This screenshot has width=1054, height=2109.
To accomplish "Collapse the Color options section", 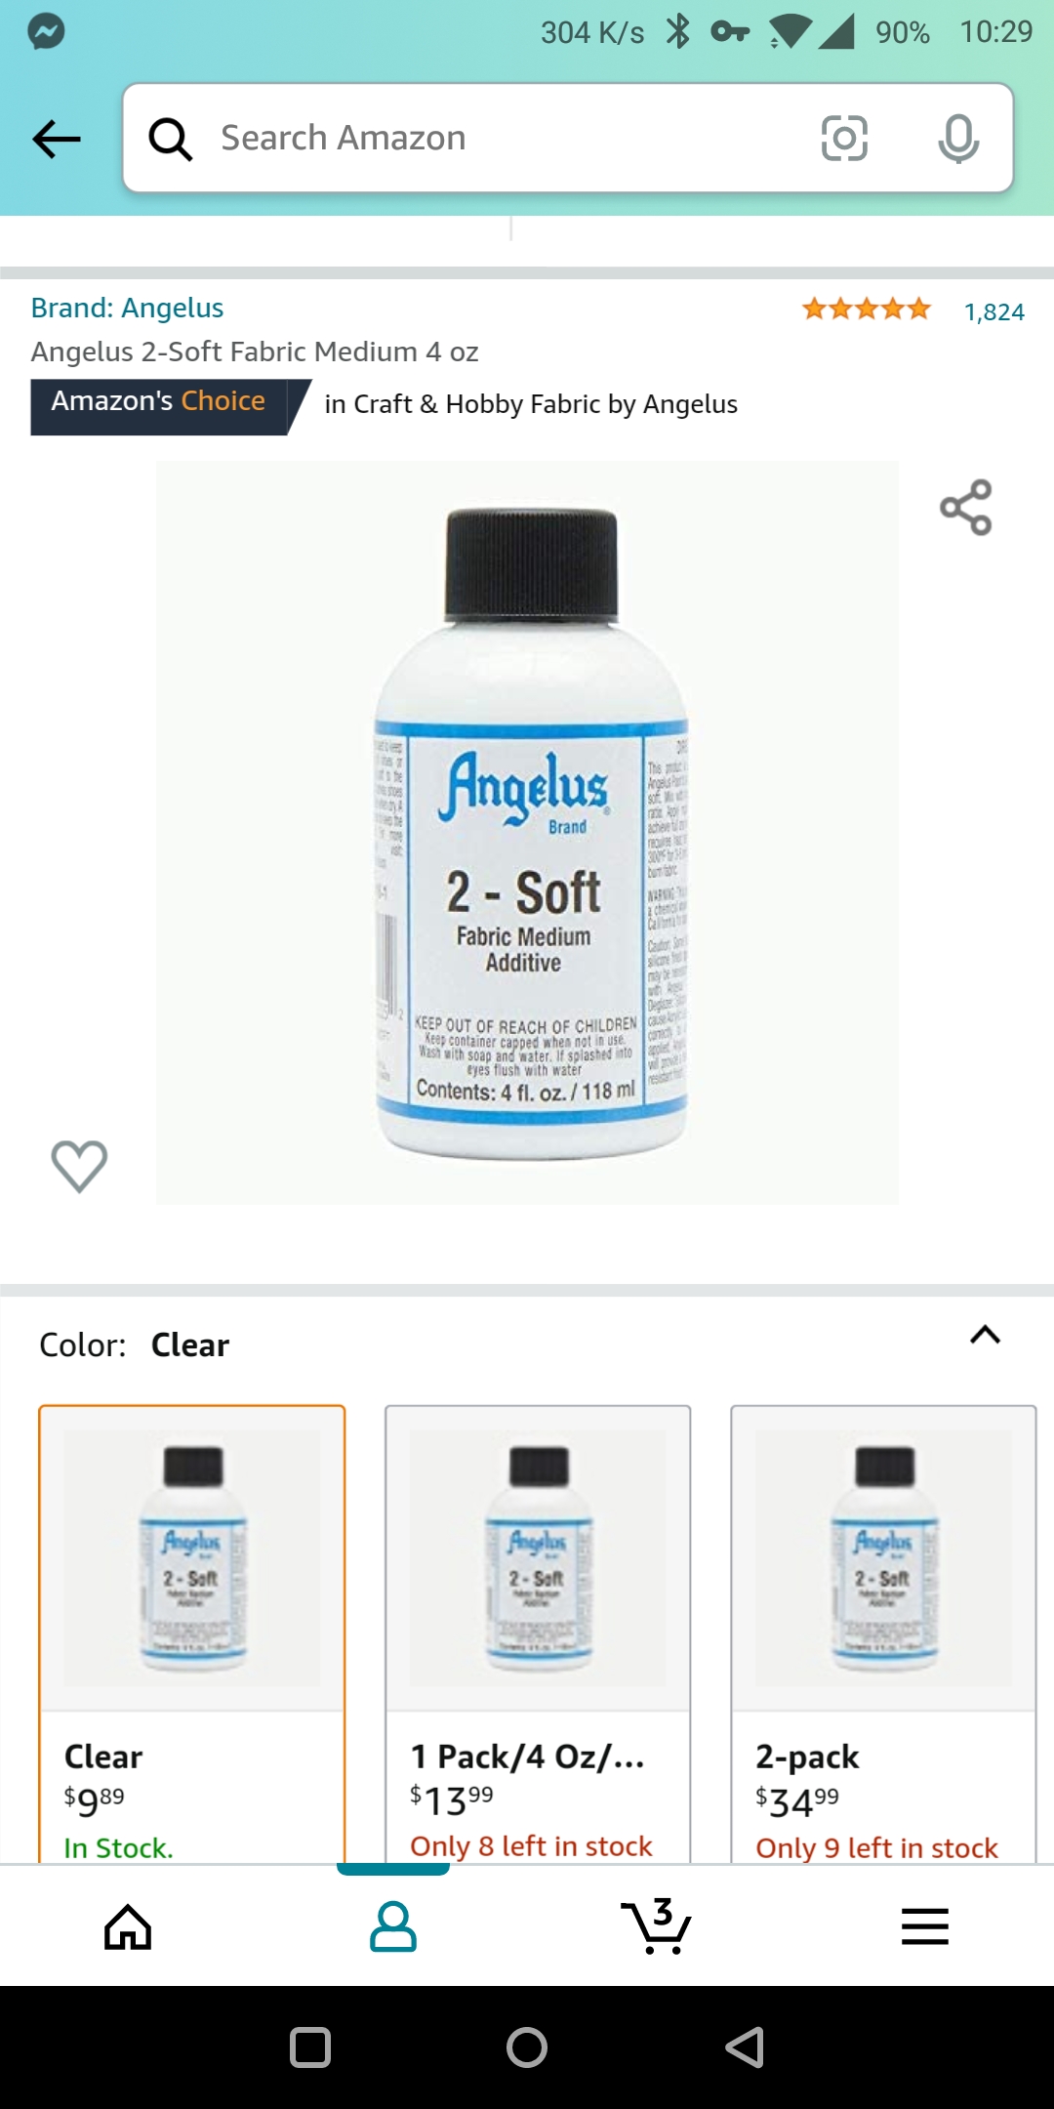I will tap(985, 1335).
